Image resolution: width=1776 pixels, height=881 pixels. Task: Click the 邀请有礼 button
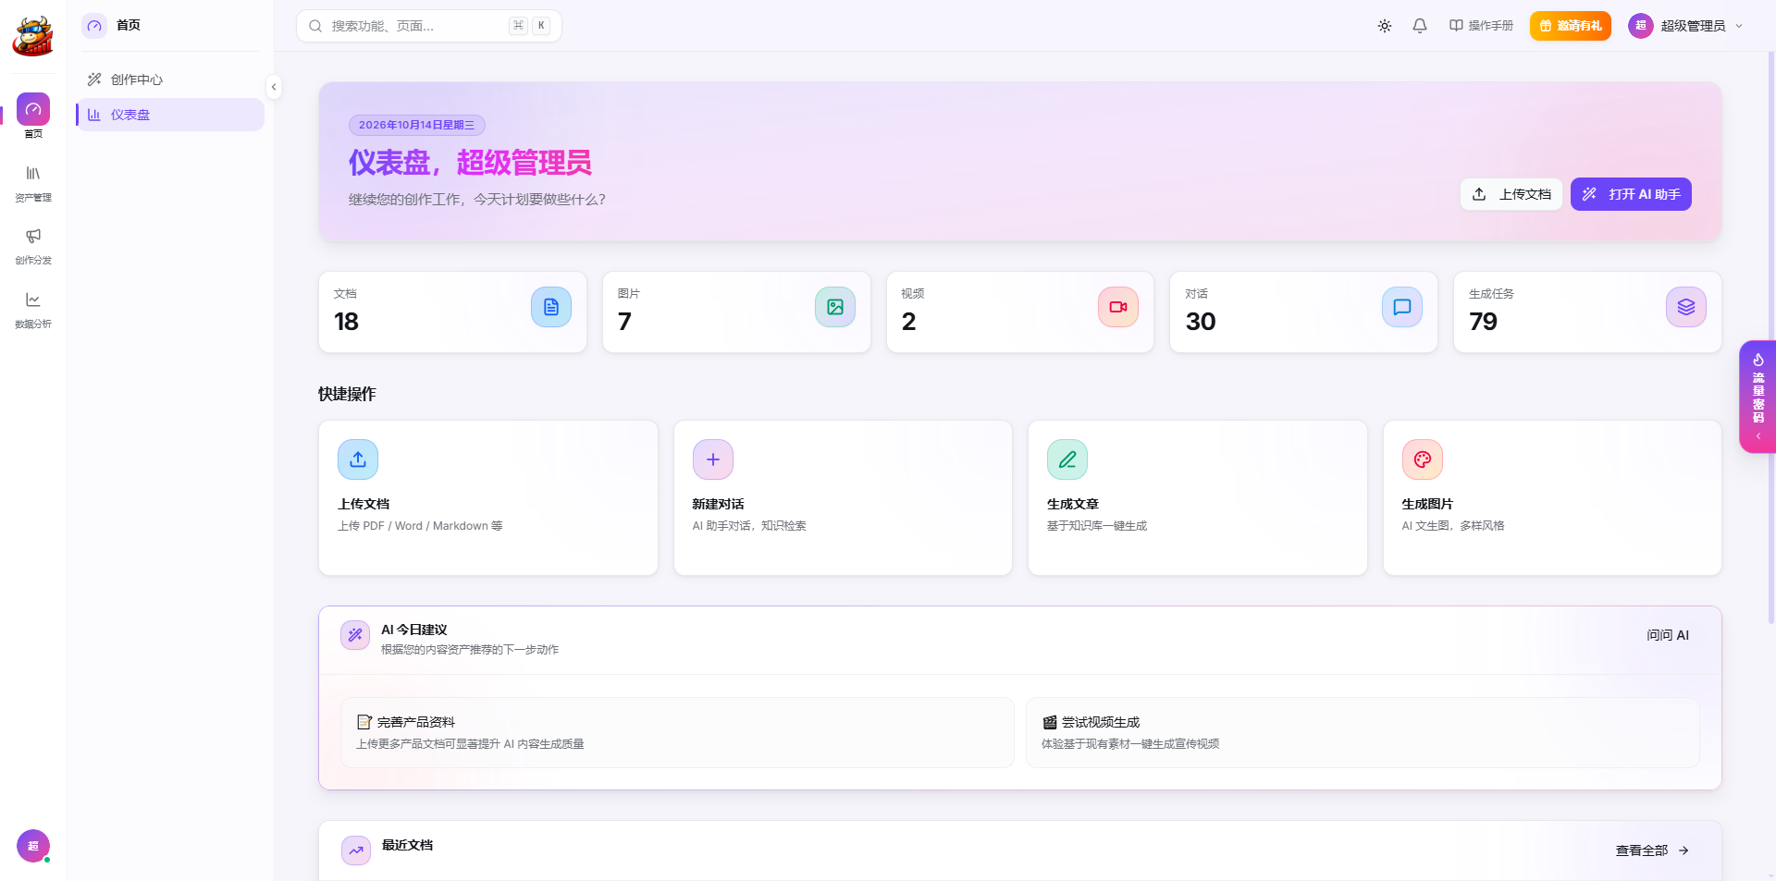1571,26
